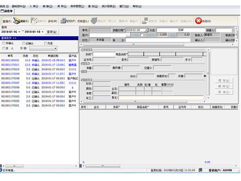
Task: Select order row XS1801170010
Action: [39, 70]
